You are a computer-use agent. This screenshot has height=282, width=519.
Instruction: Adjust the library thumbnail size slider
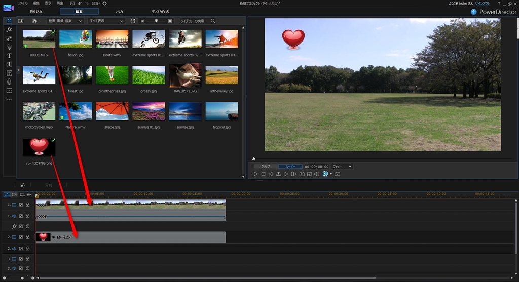pyautogui.click(x=156, y=21)
